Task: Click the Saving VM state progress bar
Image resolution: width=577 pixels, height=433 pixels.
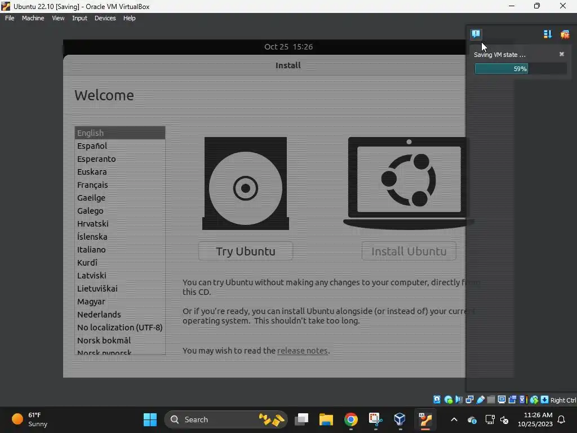Action: point(520,68)
